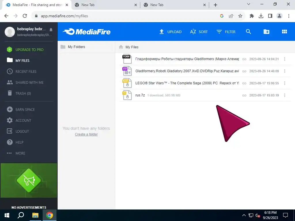The image size is (295, 221).
Task: Open the AZ Sort menu
Action: 199,32
